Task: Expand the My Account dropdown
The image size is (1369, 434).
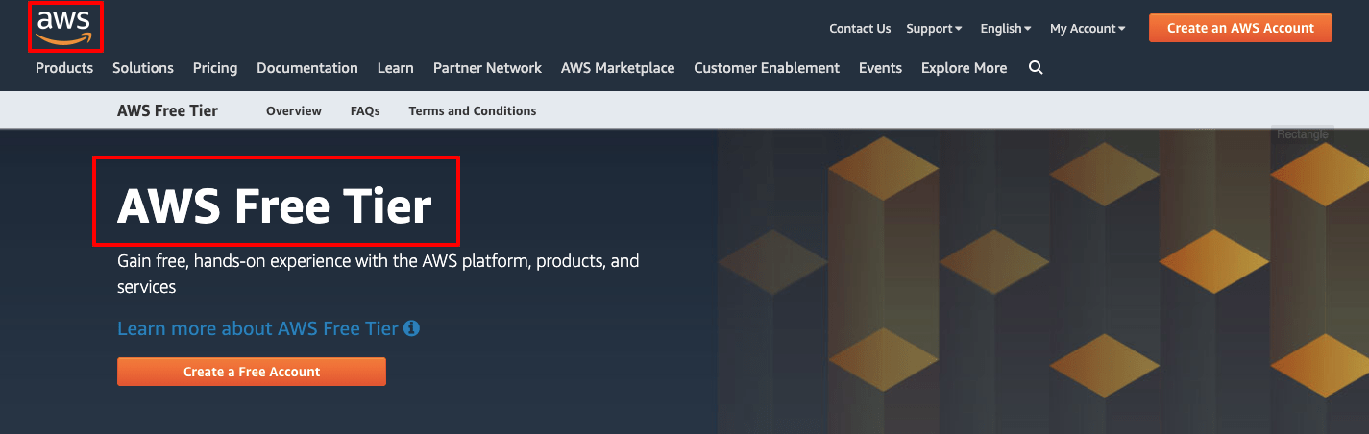Action: pos(1088,29)
